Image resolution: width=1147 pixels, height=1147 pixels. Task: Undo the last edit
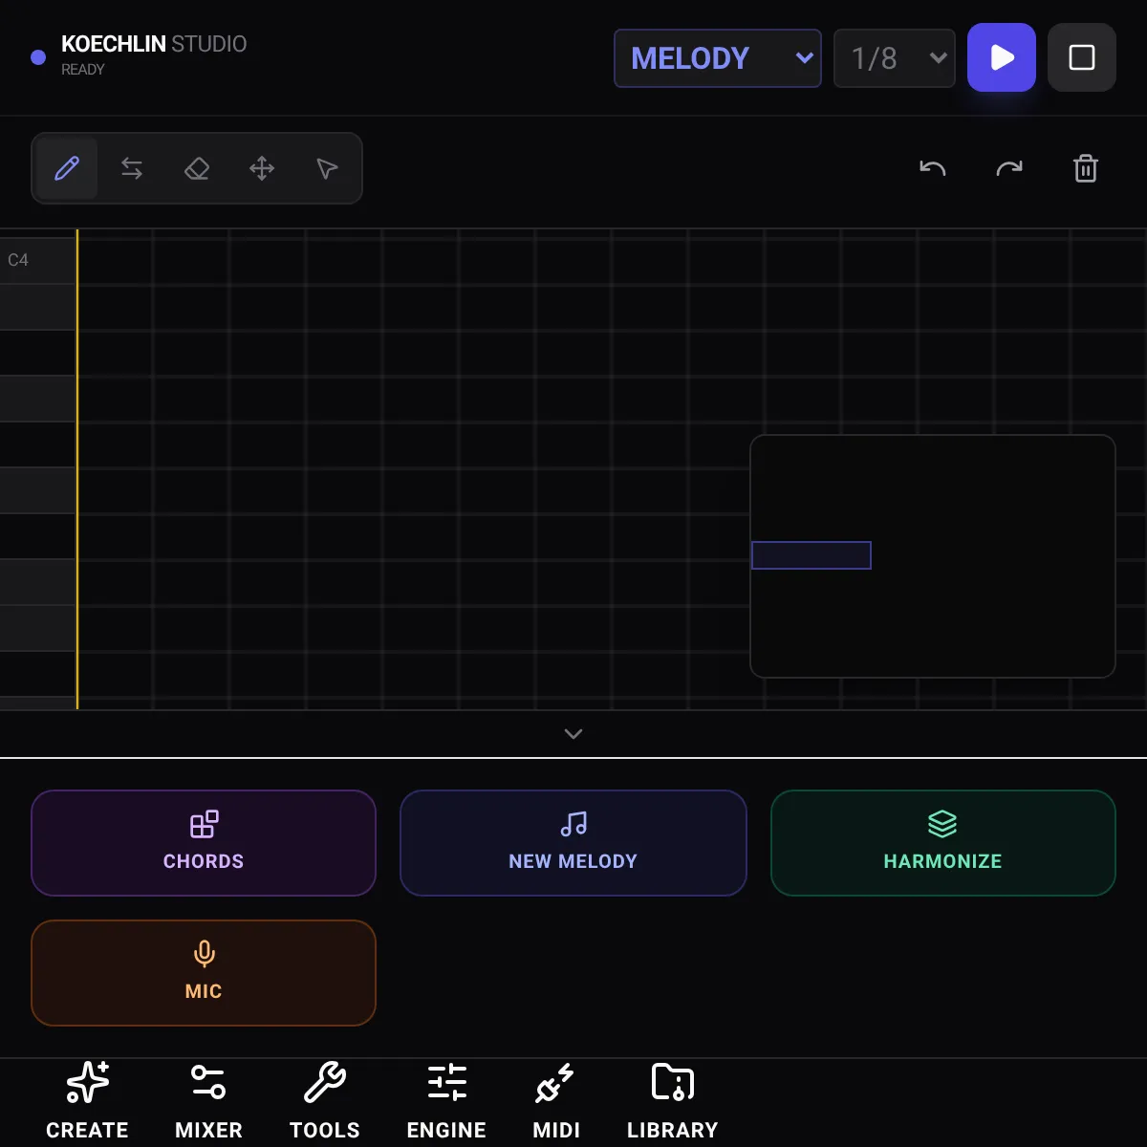933,168
